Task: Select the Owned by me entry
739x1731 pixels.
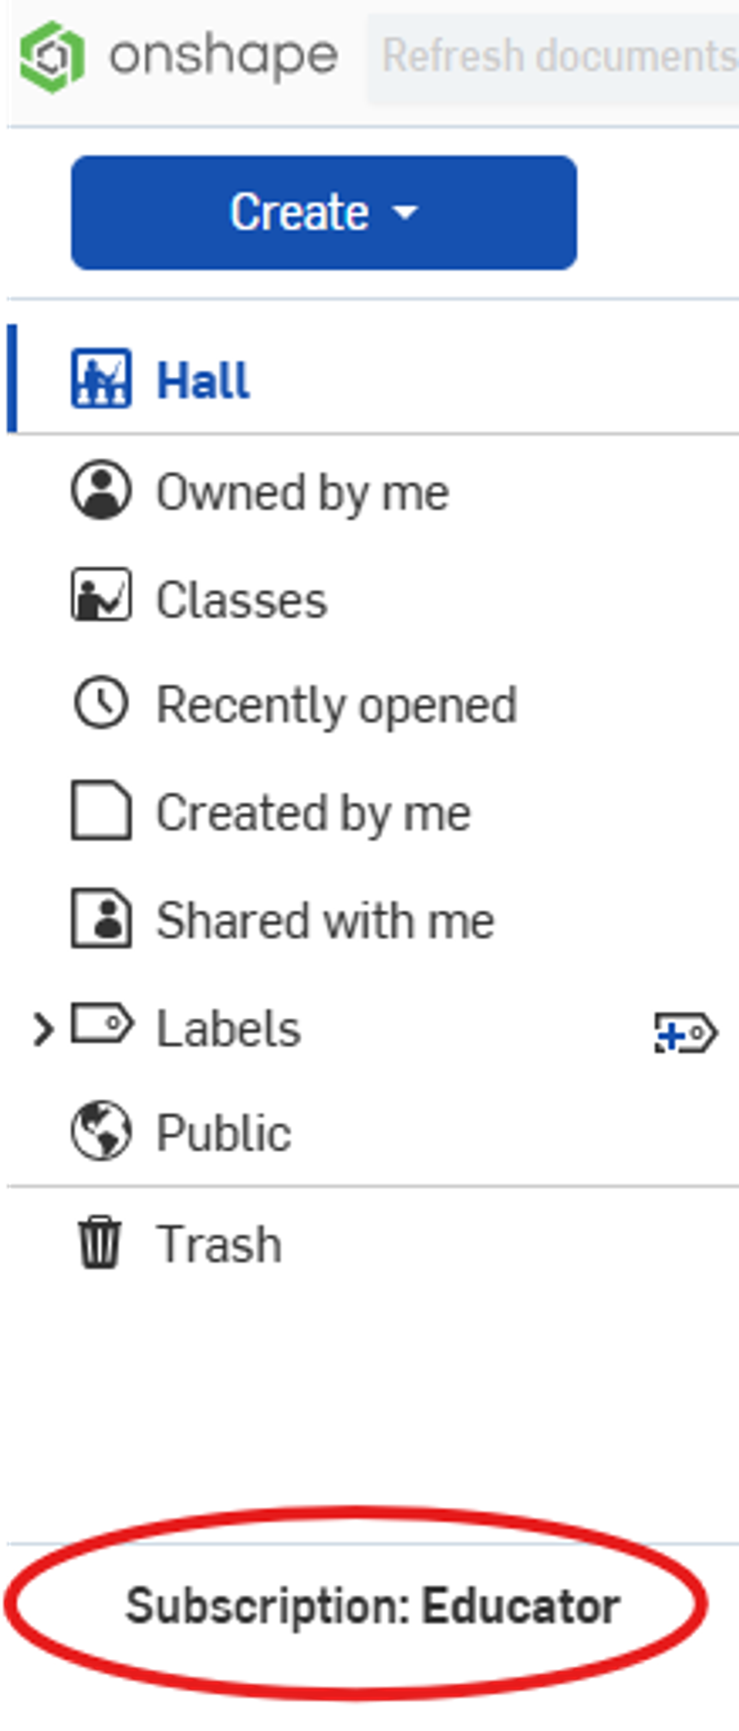Action: pos(303,491)
